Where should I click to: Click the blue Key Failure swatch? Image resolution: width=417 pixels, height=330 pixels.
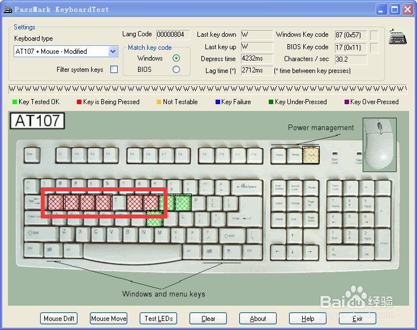point(217,102)
